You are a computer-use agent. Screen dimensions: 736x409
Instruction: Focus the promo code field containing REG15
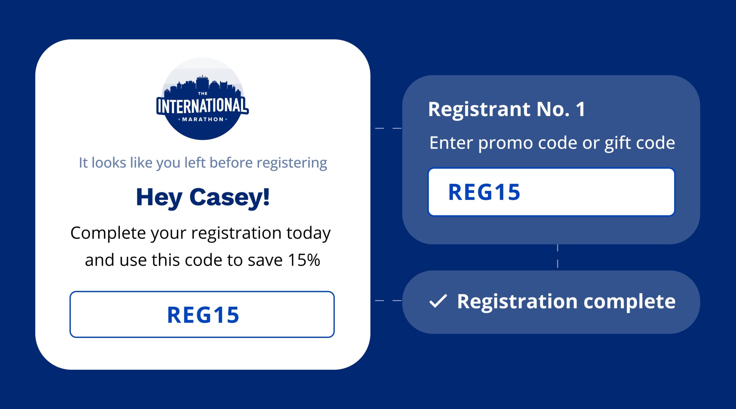click(551, 192)
